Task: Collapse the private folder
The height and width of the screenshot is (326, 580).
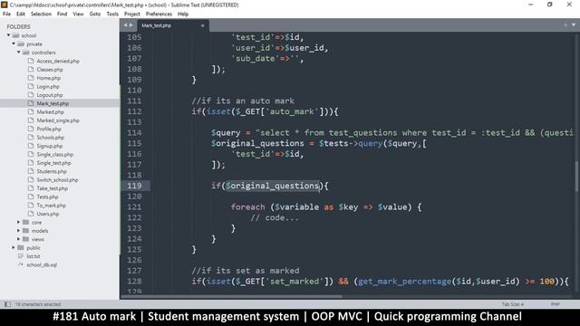Action: tap(14, 43)
